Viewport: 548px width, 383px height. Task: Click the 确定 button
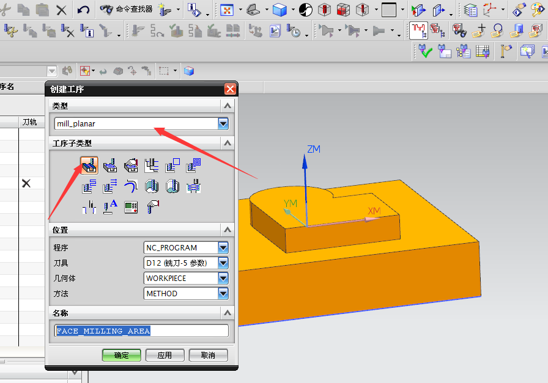[122, 356]
